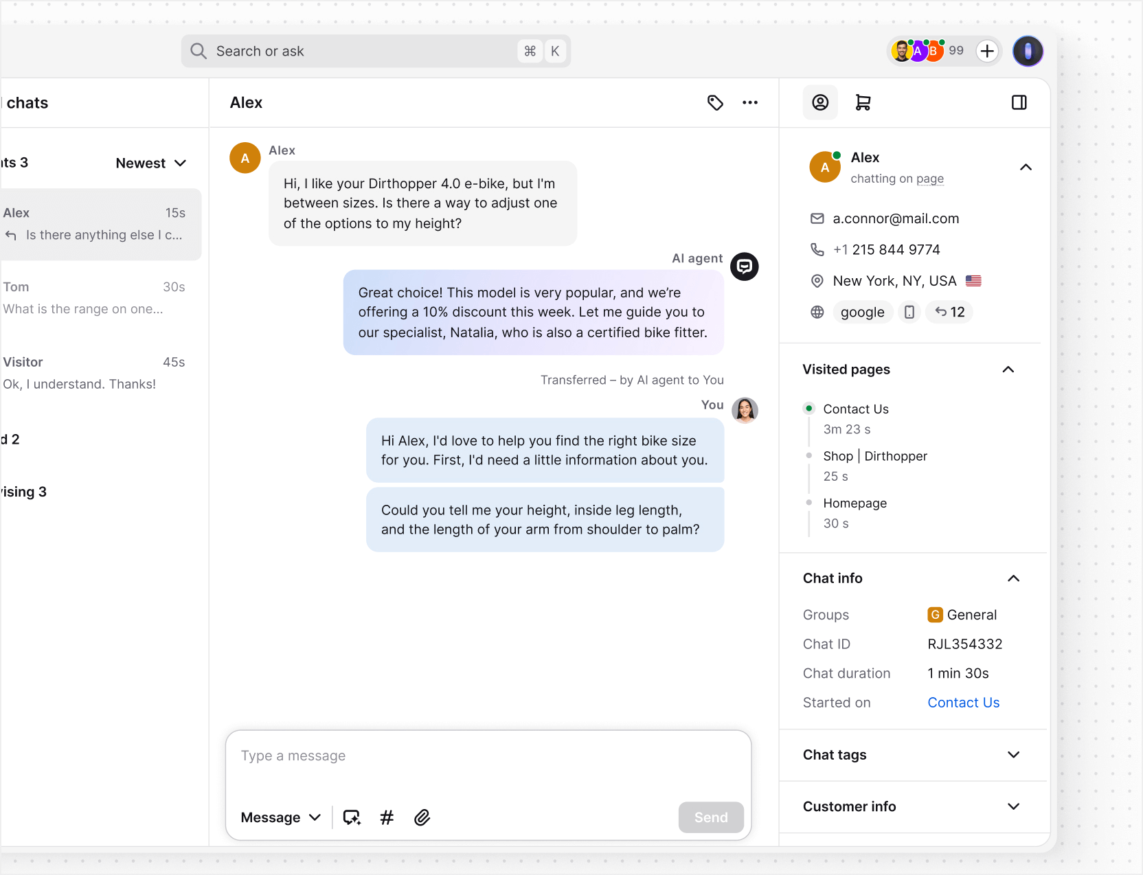Viewport: 1143px width, 875px height.
Task: Collapse the details sidebar with the panel icon
Action: (1019, 102)
